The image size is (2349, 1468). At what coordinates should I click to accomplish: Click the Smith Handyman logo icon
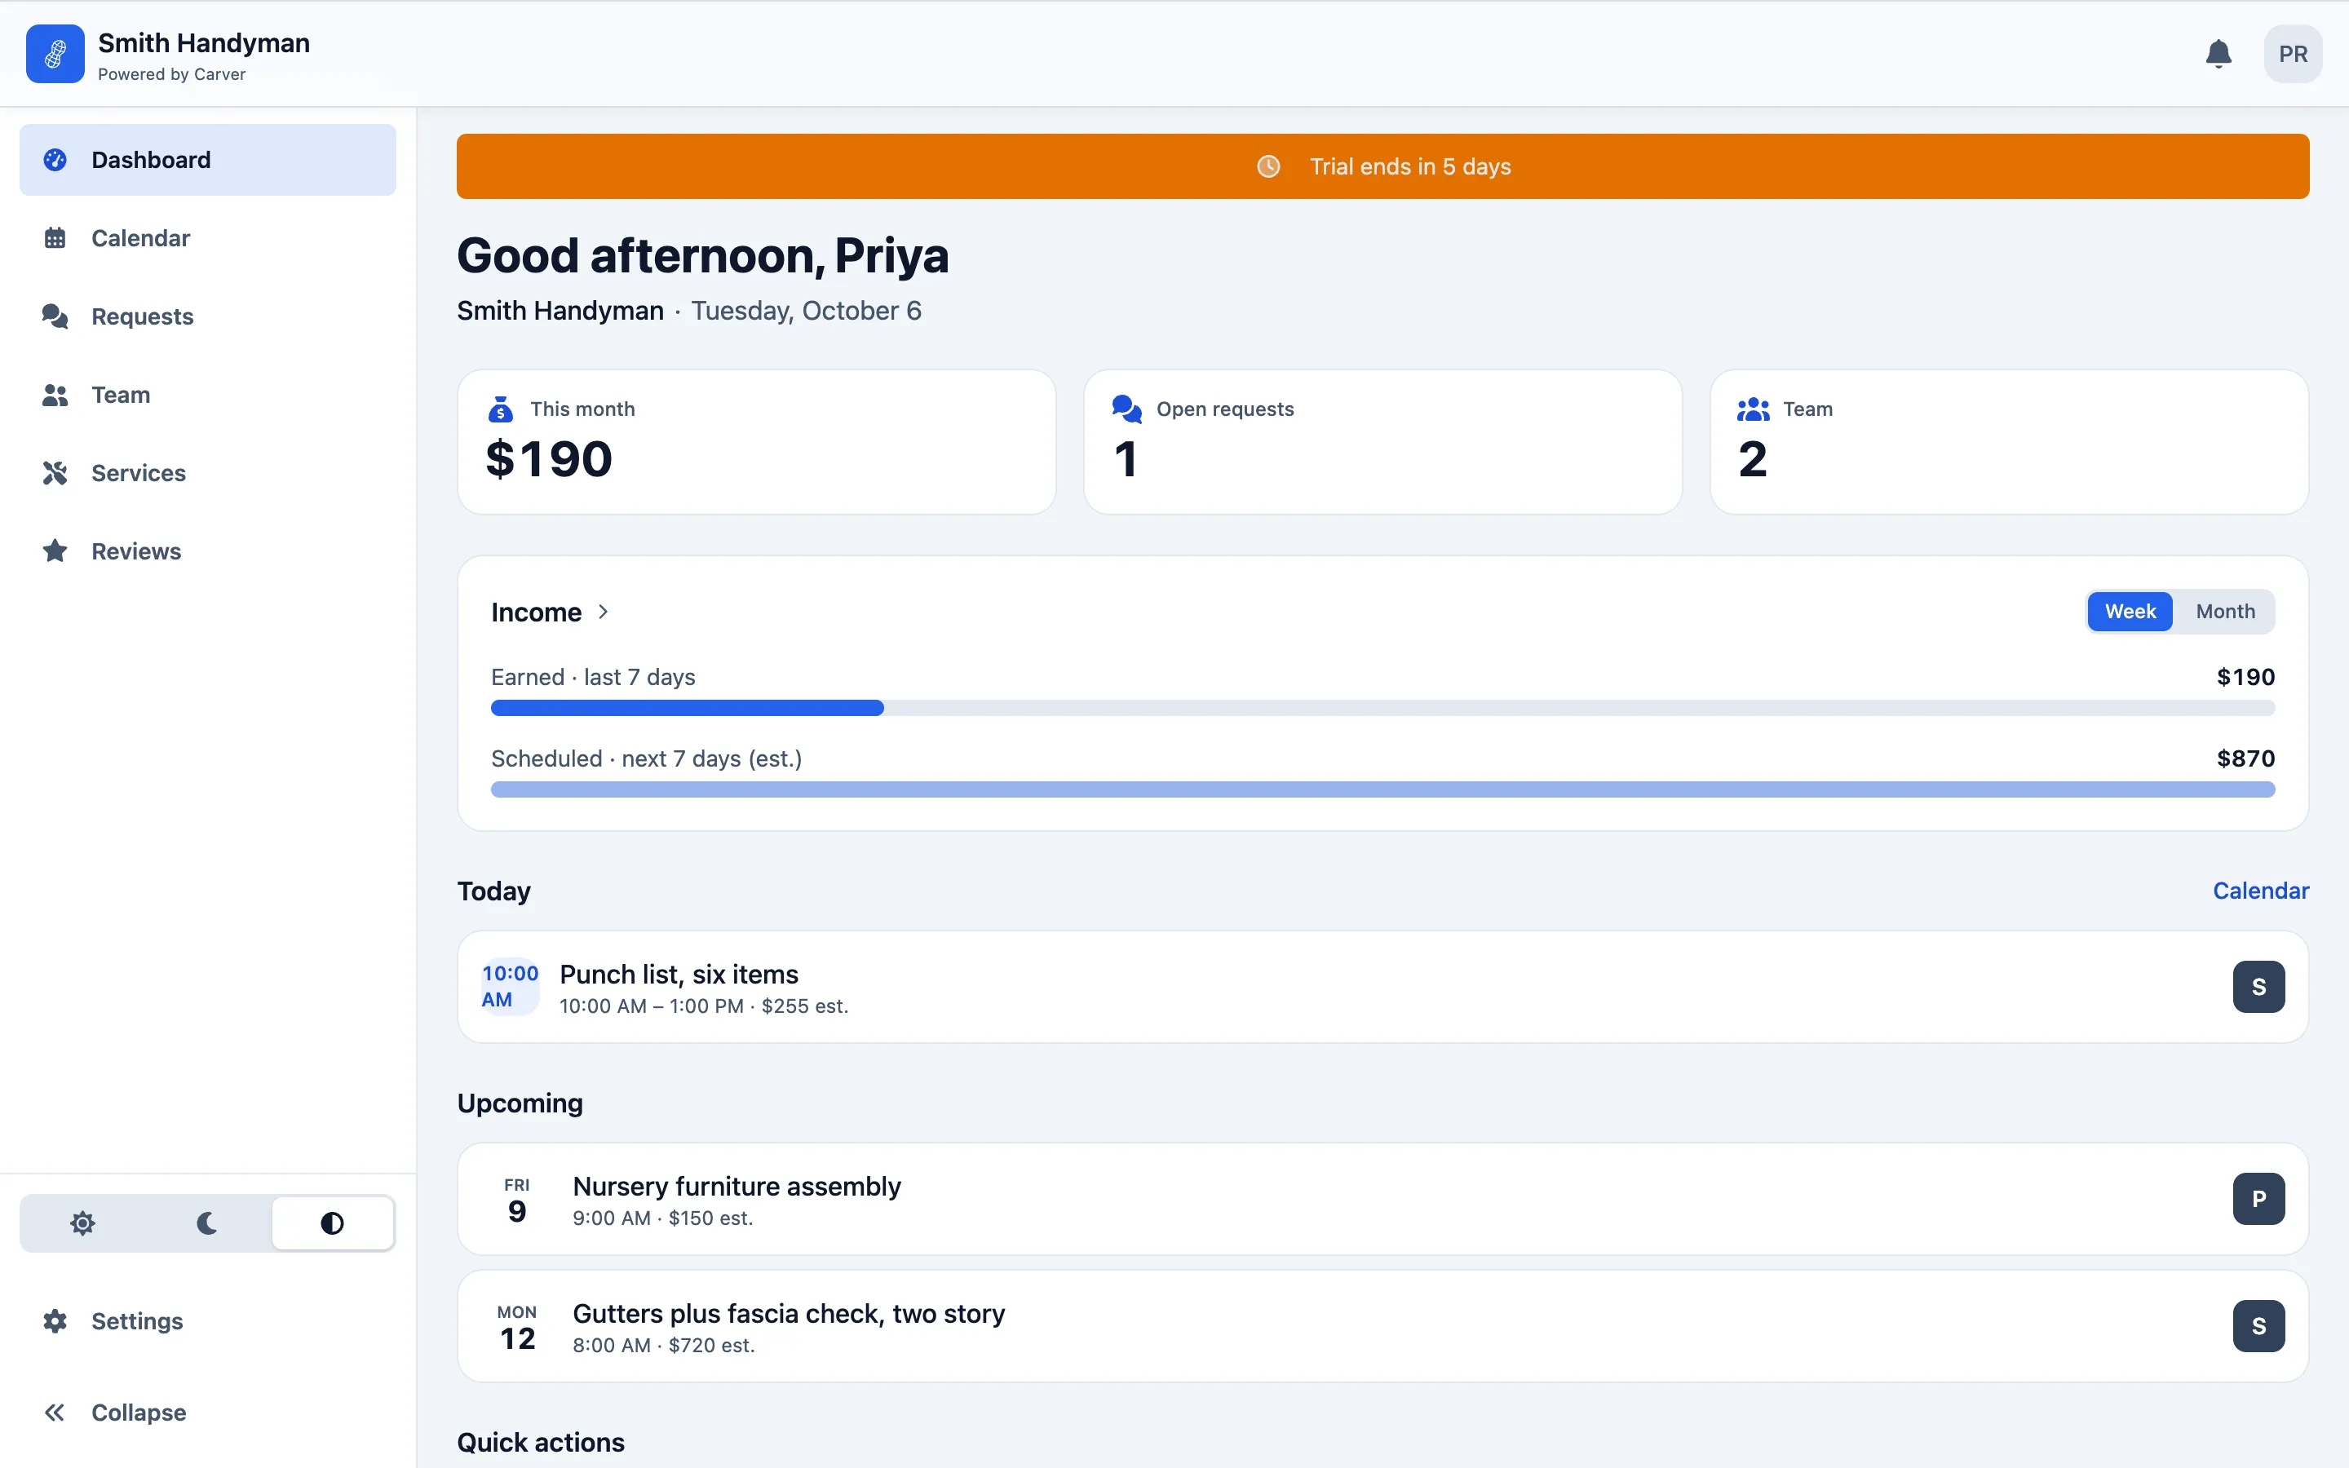pyautogui.click(x=55, y=53)
